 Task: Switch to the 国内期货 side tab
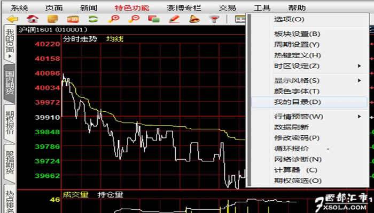click(x=10, y=83)
